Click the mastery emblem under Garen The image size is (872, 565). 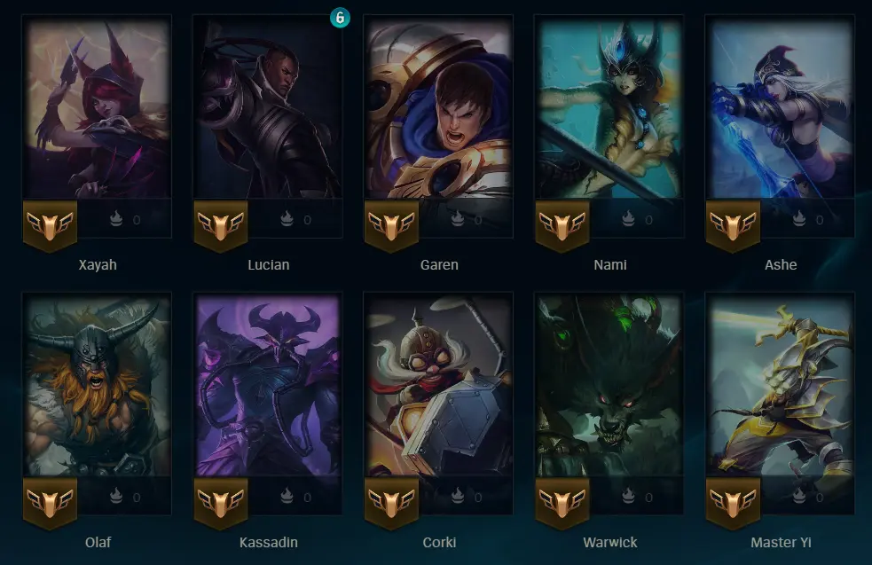click(x=391, y=226)
